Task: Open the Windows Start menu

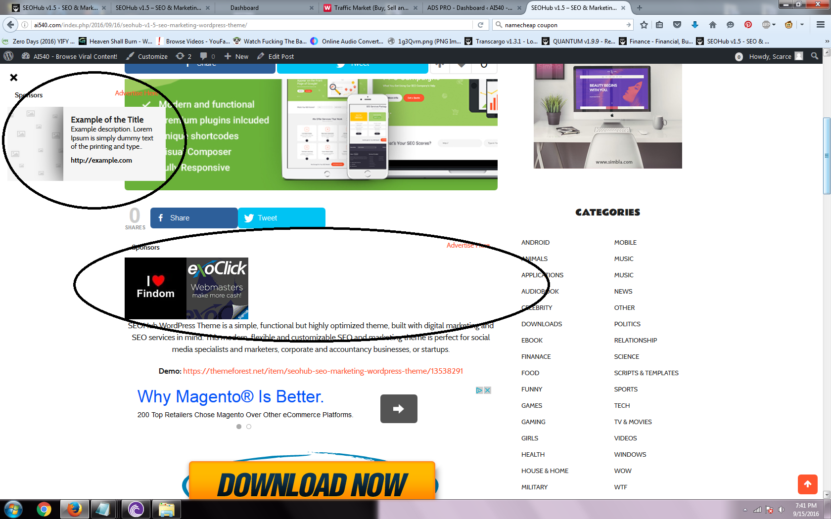Action: coord(13,509)
